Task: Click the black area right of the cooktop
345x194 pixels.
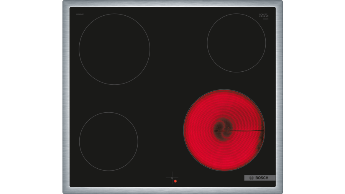Action: (x=314, y=97)
